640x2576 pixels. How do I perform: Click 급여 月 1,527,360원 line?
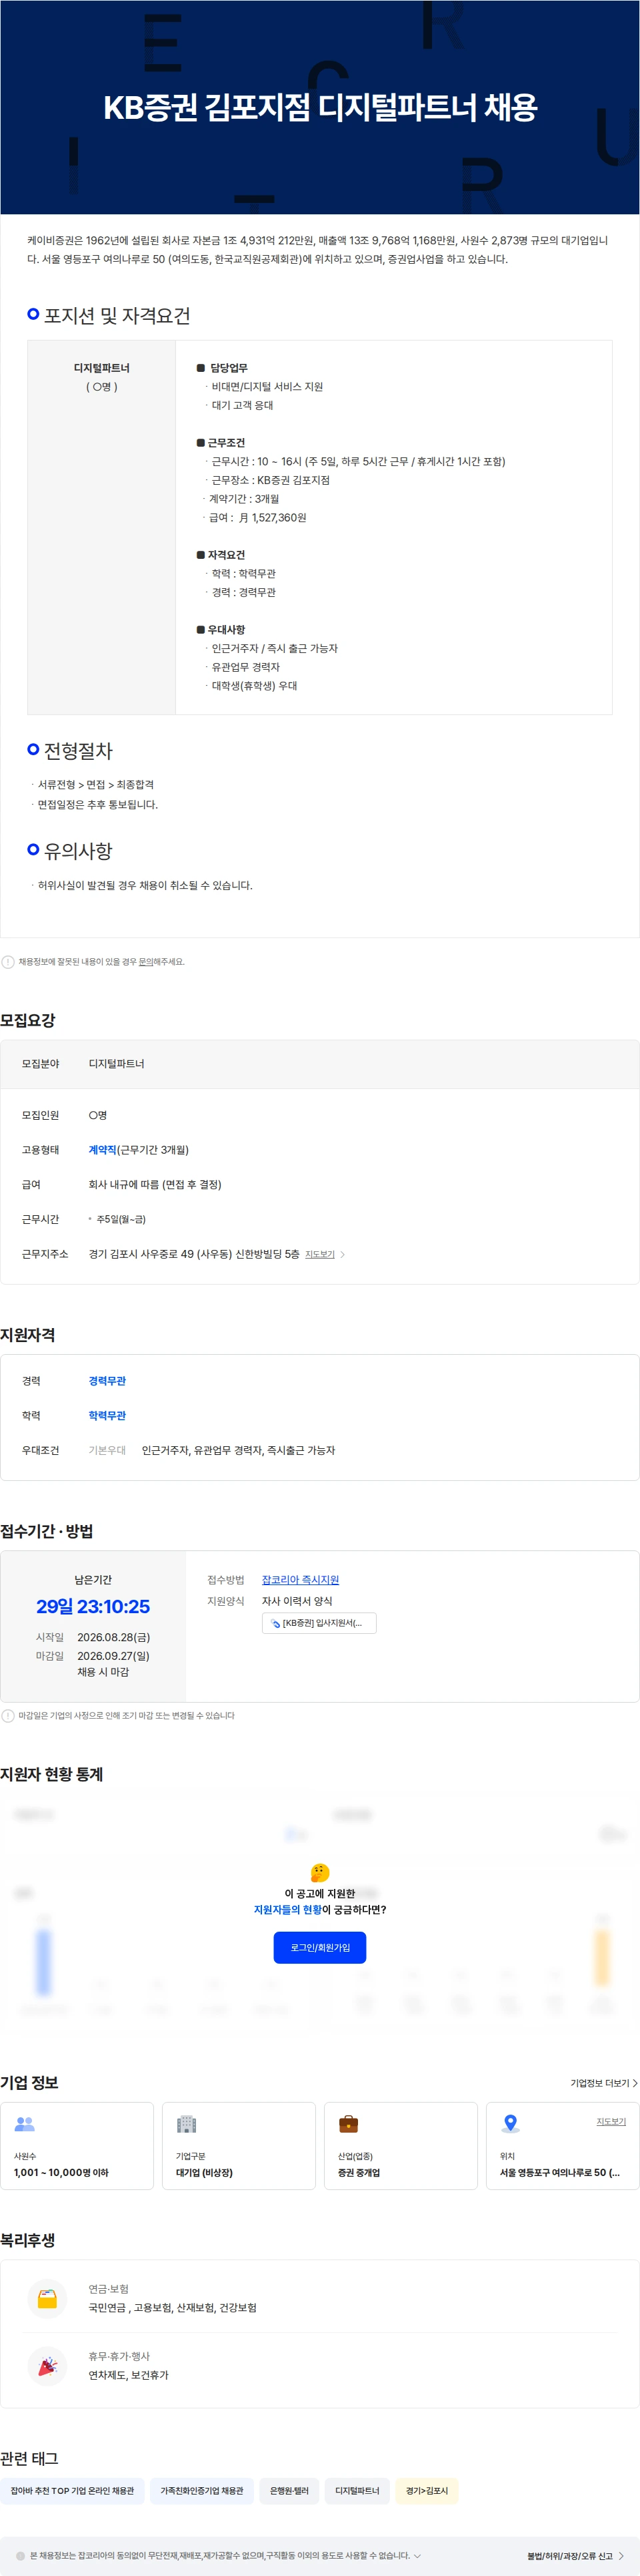click(257, 517)
